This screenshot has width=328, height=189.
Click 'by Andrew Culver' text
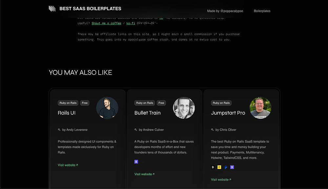(151, 130)
